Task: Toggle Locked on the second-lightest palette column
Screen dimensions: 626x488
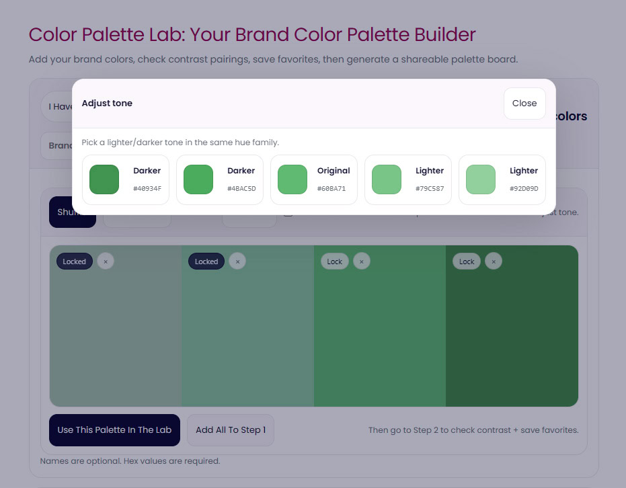Action: (x=206, y=261)
